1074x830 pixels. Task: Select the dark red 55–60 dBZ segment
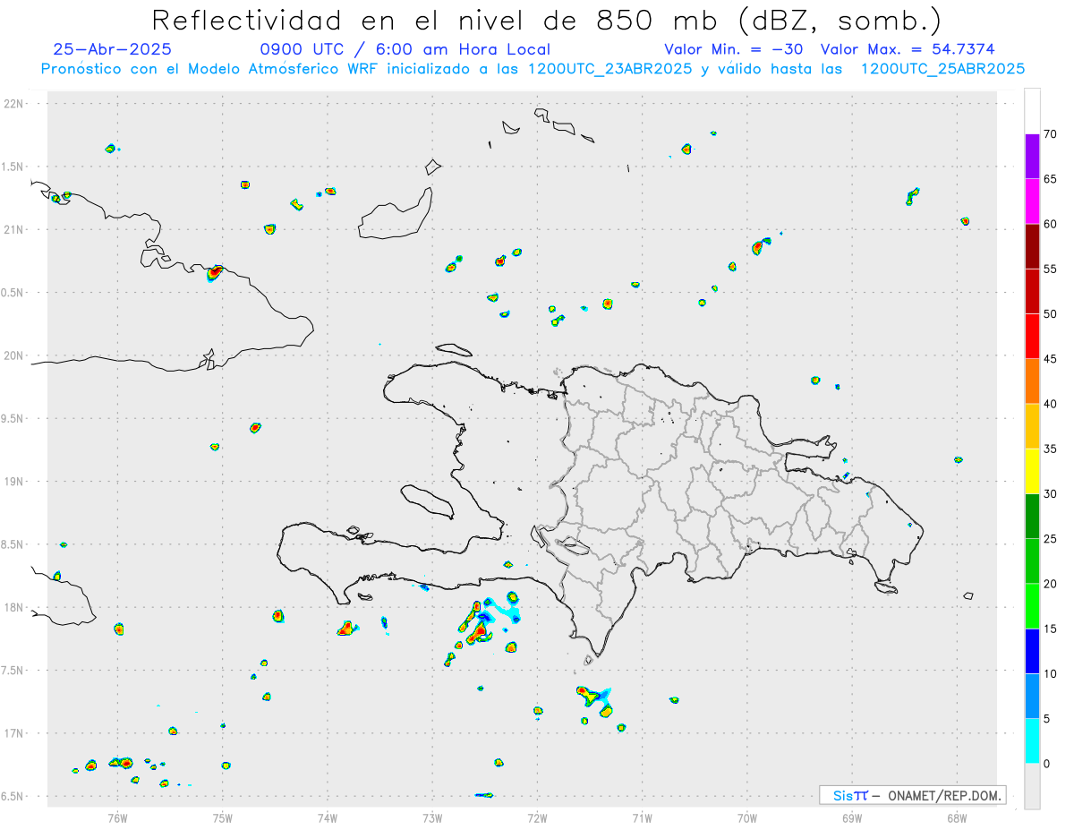(1032, 246)
